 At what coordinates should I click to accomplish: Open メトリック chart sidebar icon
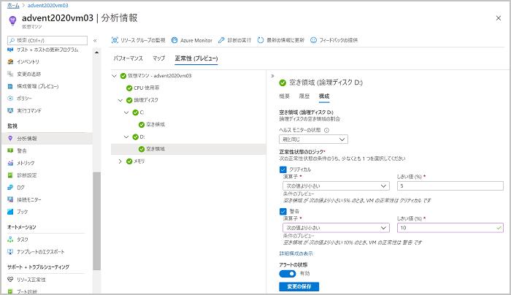(10, 163)
